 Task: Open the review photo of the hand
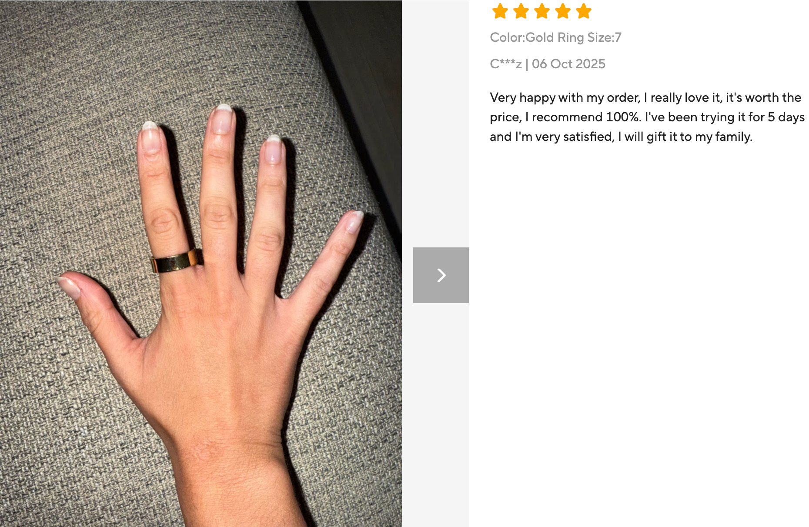201,263
